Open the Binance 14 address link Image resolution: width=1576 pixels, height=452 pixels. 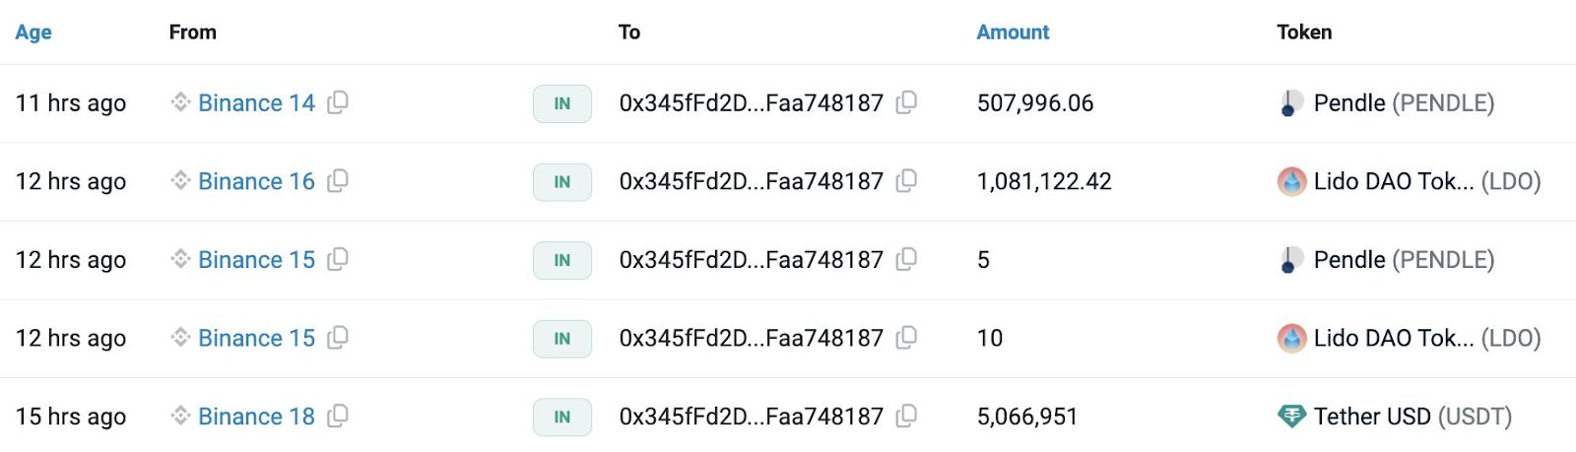[256, 102]
